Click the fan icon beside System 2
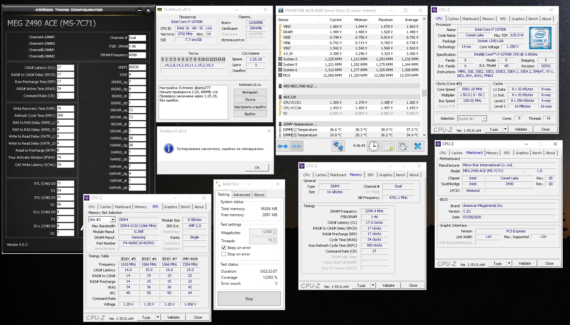This screenshot has height=325, width=570. coord(280,59)
